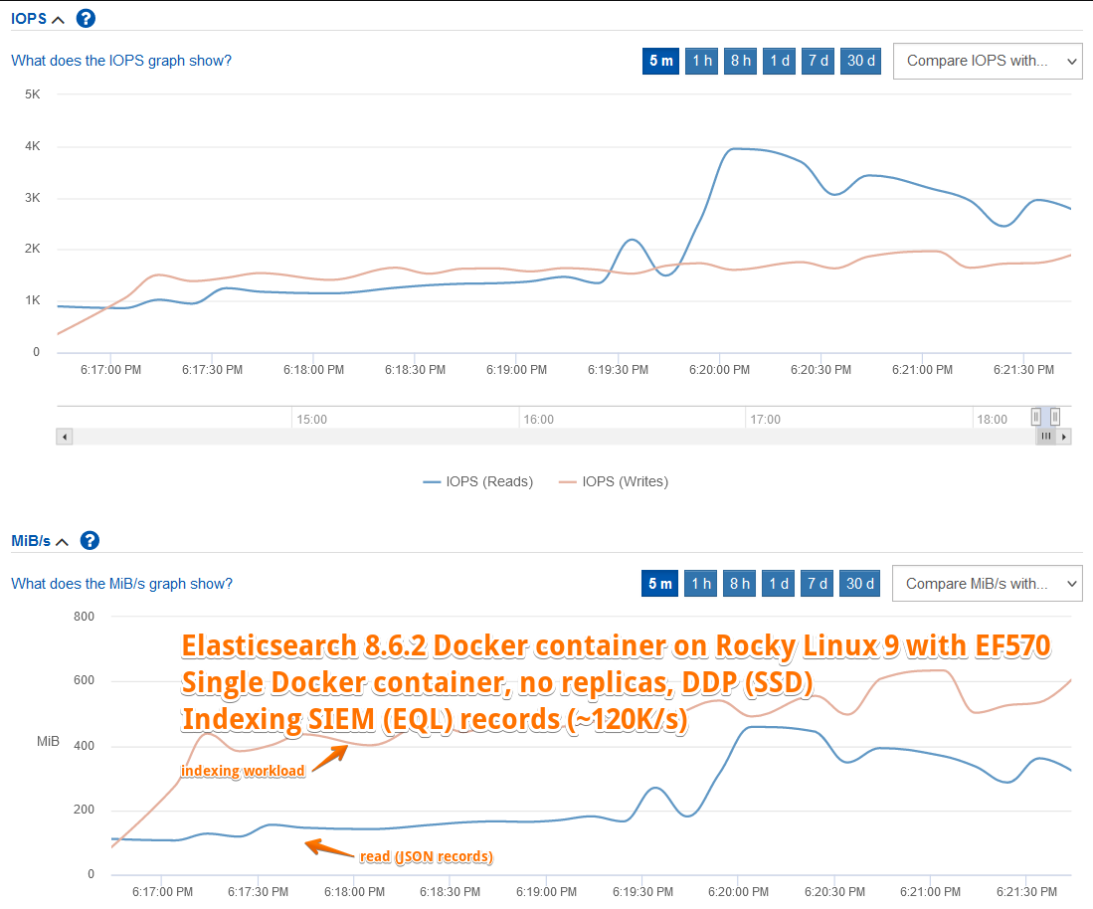
Task: Click the 5K label on the IOPS y-axis
Action: [x=33, y=94]
